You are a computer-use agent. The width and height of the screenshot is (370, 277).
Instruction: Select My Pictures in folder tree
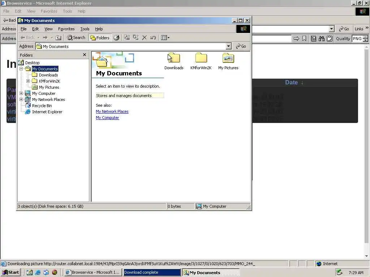click(49, 87)
